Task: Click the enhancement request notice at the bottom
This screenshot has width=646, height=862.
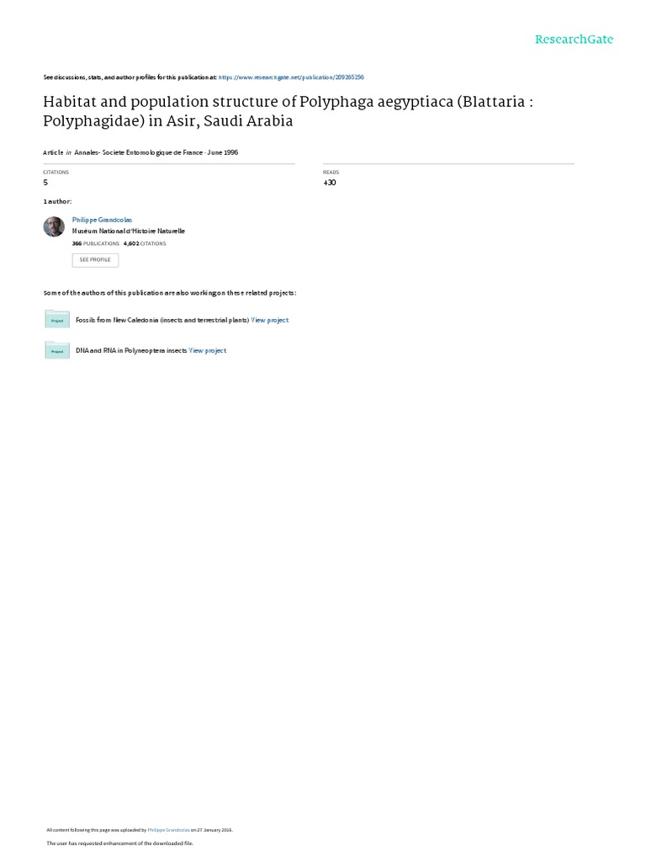Action: pos(119,843)
